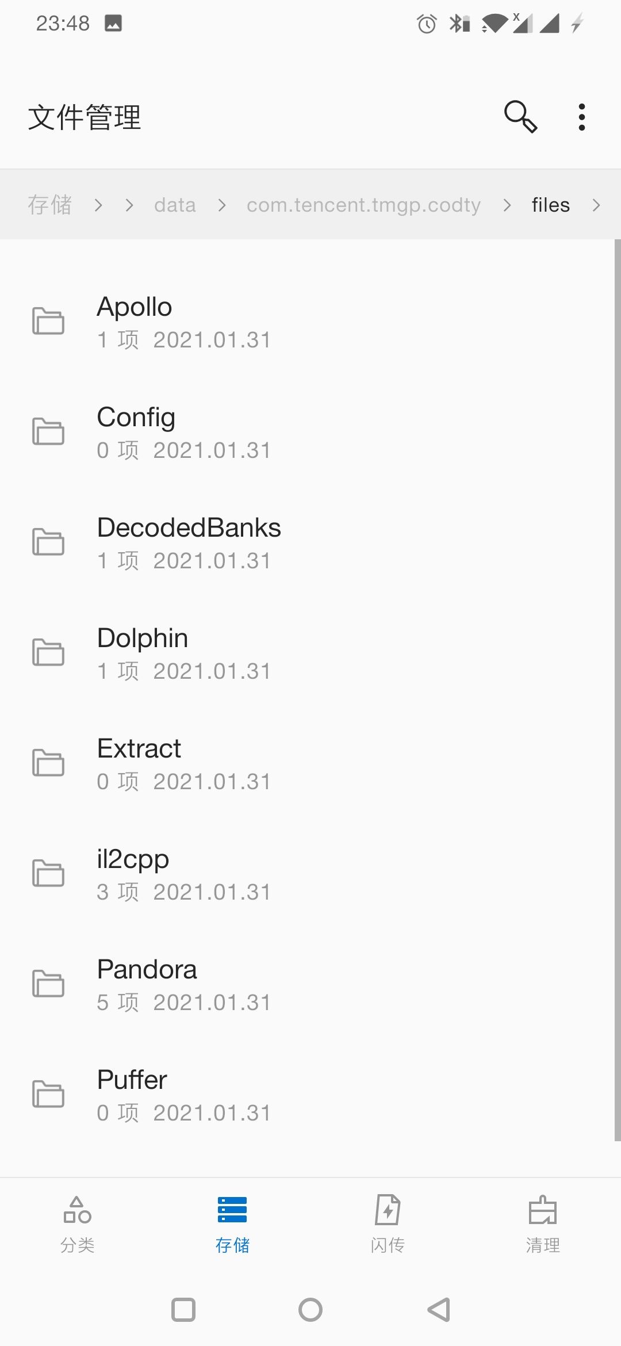
Task: Click the vertical scrollbar on right edge
Action: tap(618, 690)
